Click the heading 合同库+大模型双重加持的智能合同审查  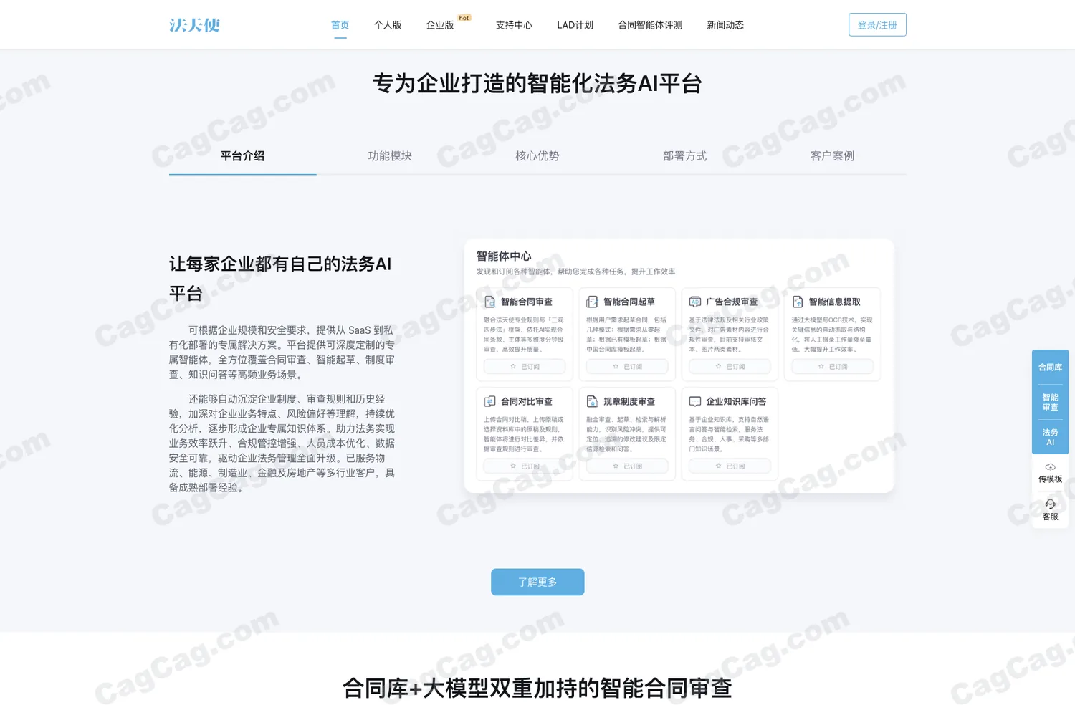(537, 689)
